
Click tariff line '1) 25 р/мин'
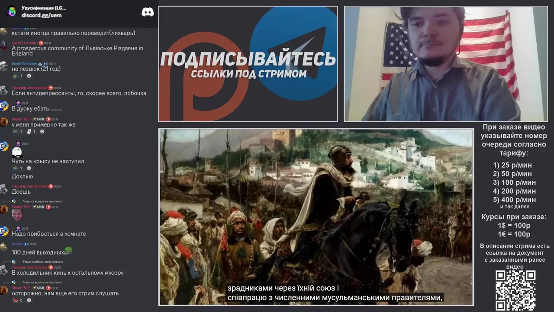512,165
